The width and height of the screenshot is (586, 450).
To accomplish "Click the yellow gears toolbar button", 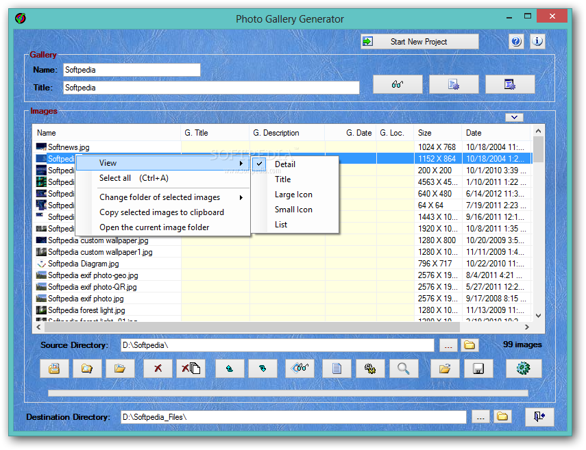I will pyautogui.click(x=370, y=368).
